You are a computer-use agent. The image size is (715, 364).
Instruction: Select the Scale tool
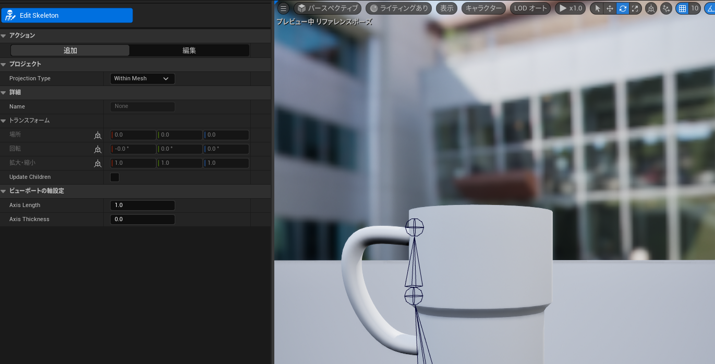click(x=636, y=8)
